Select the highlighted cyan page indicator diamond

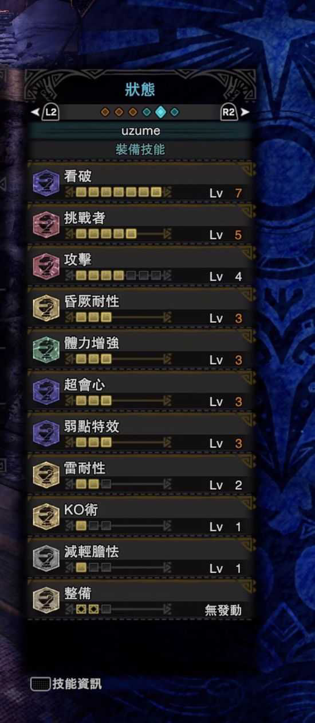[161, 112]
